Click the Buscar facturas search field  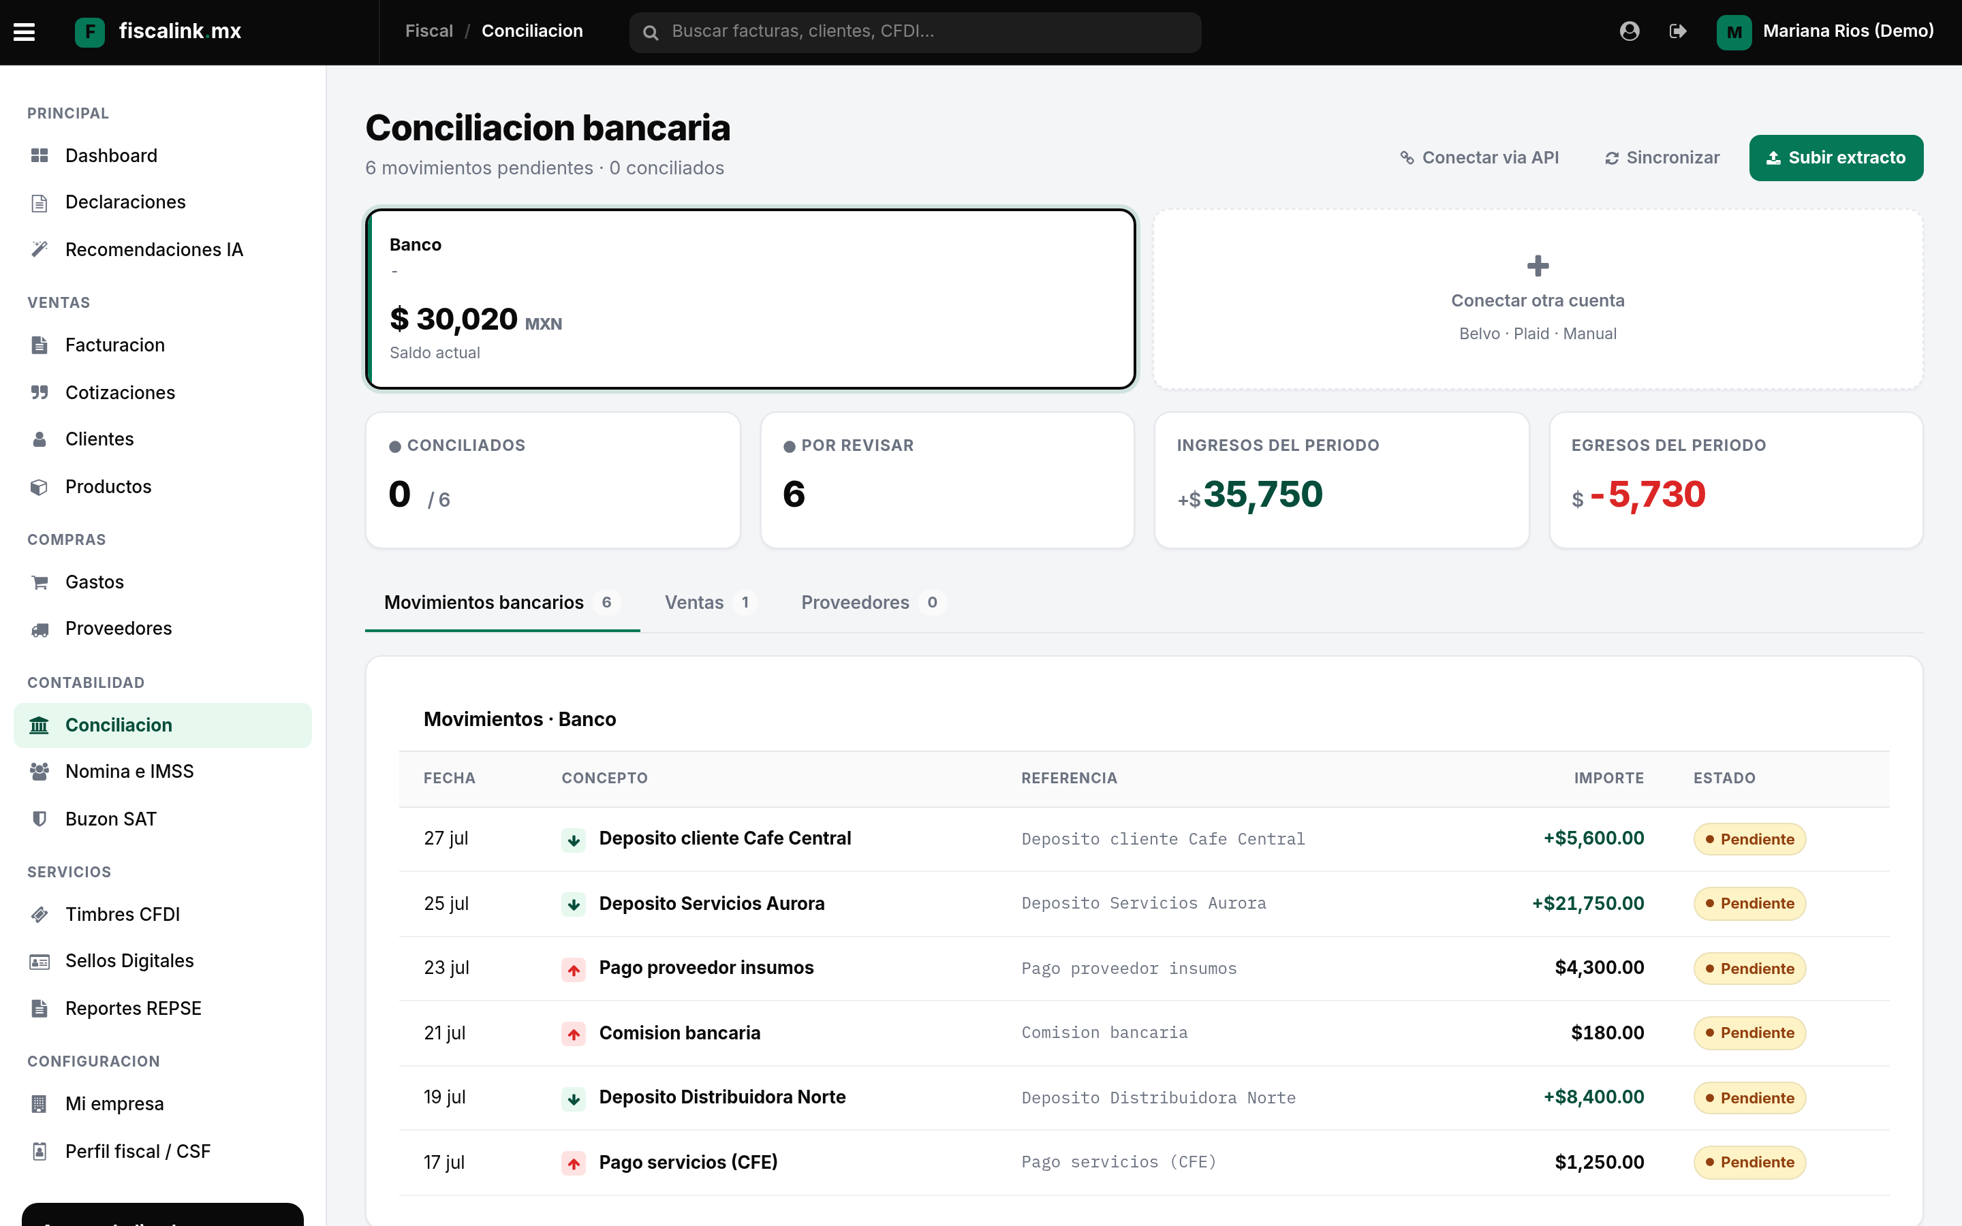pyautogui.click(x=916, y=31)
